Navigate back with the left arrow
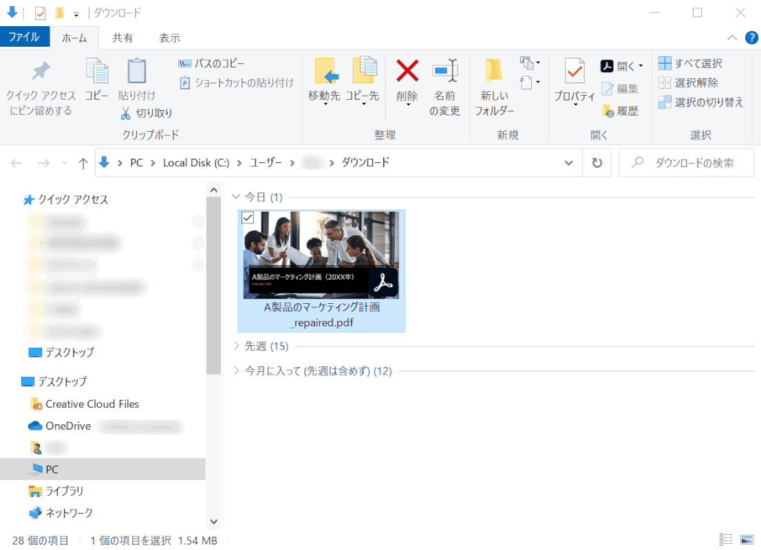 coord(17,163)
